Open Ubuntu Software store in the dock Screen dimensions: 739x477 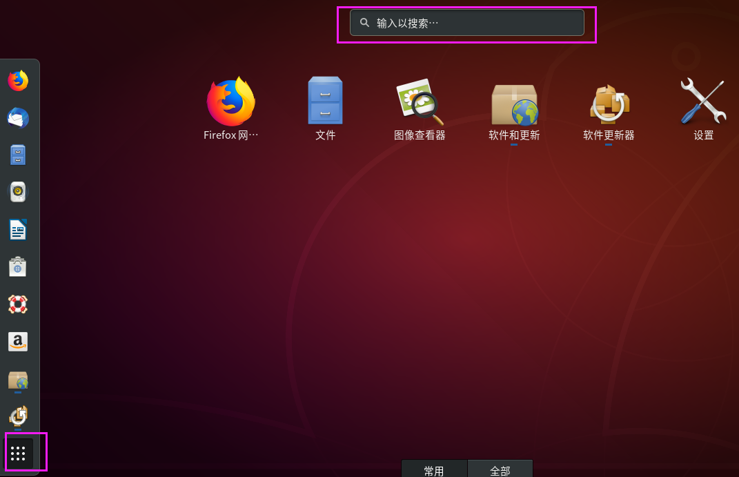click(x=18, y=266)
